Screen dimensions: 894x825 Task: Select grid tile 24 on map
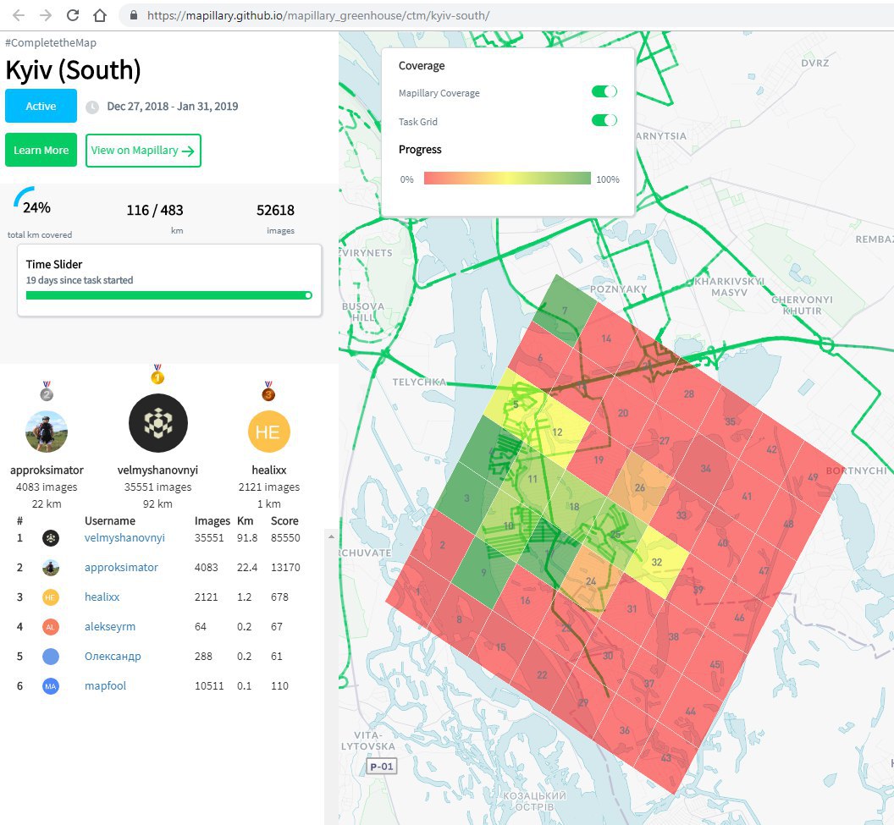(591, 581)
